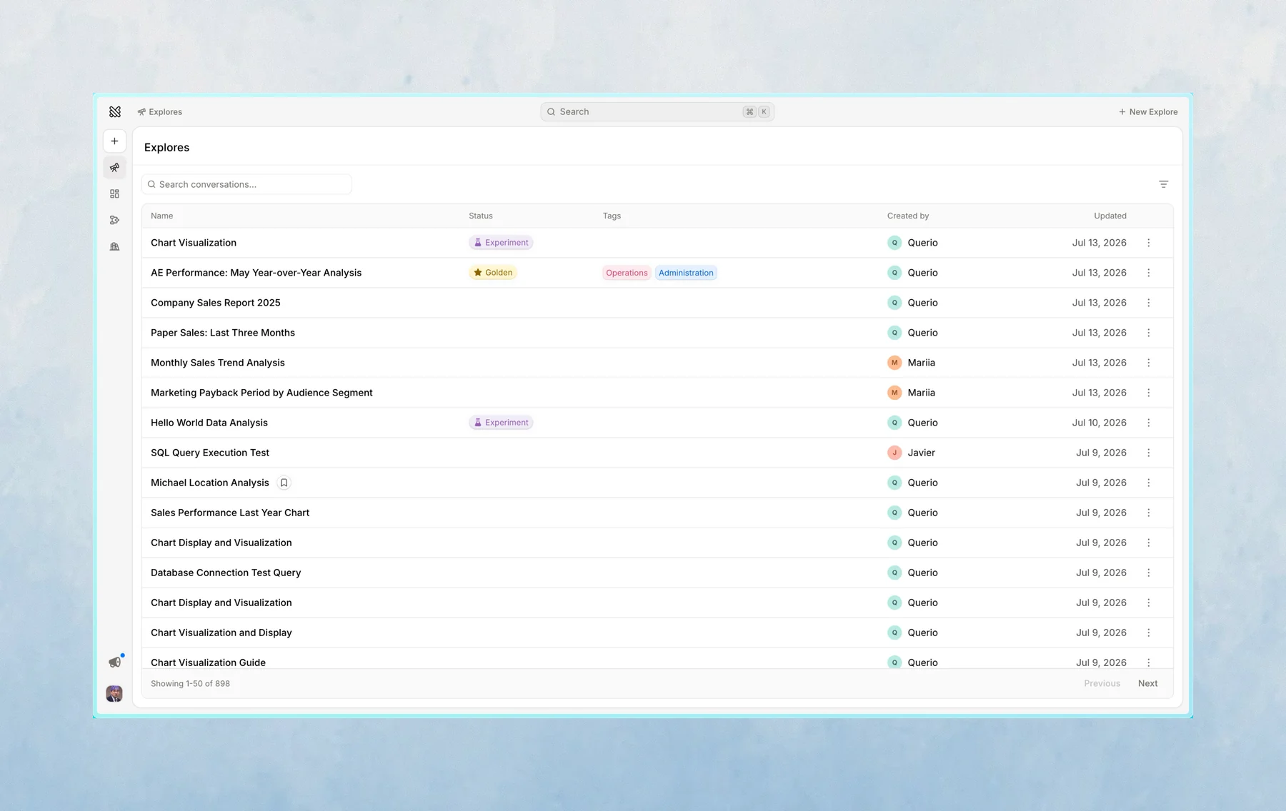Click the Administration tag
Image resolution: width=1286 pixels, height=811 pixels.
coord(686,273)
